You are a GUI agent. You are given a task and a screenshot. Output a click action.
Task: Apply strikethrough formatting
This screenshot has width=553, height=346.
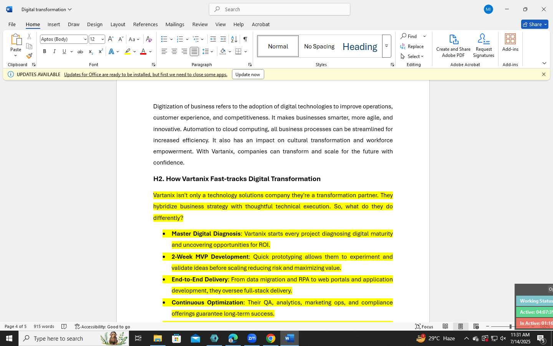pyautogui.click(x=80, y=52)
